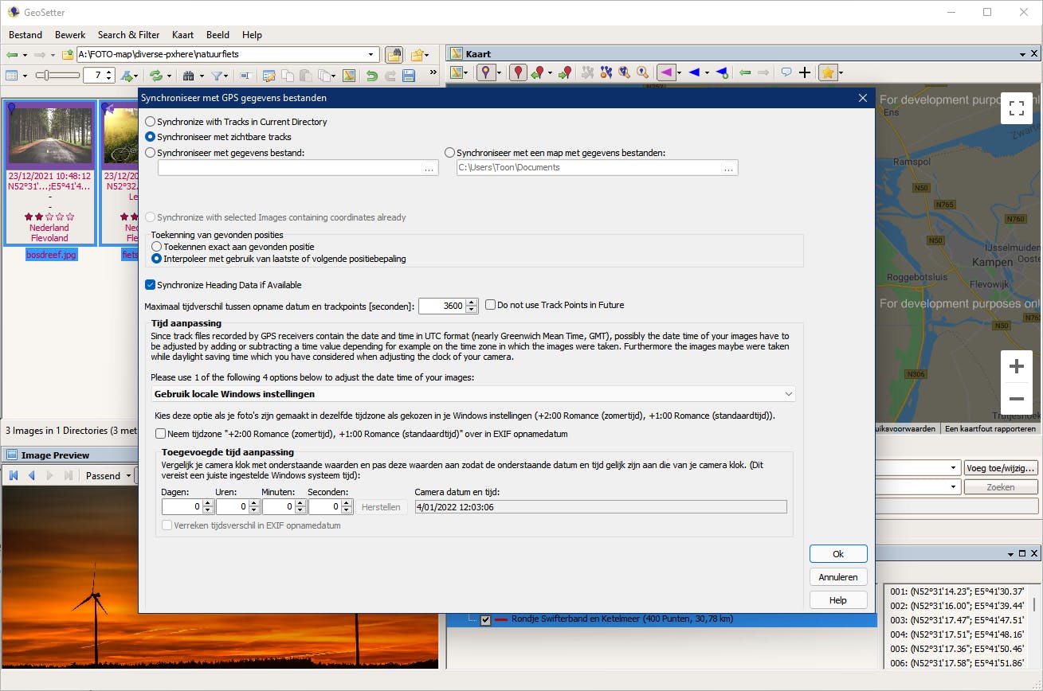Open 'Gebruik locale Windows instellingen' dropdown
Viewport: 1043px width, 691px height.
pos(473,394)
